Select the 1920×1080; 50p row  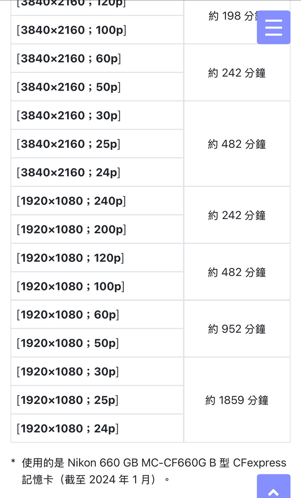click(x=97, y=343)
